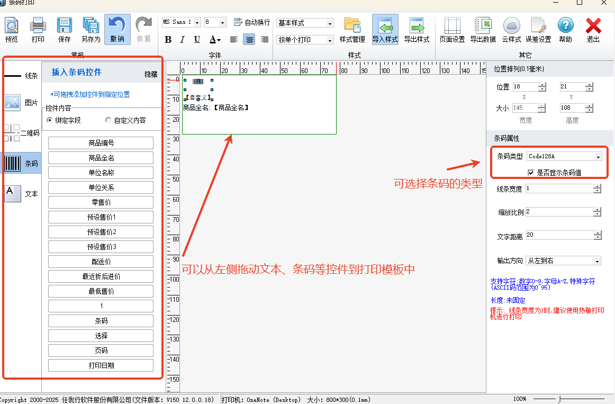The image size is (615, 404).
Task: Click the zoom slider in status bar
Action: pyautogui.click(x=560, y=399)
